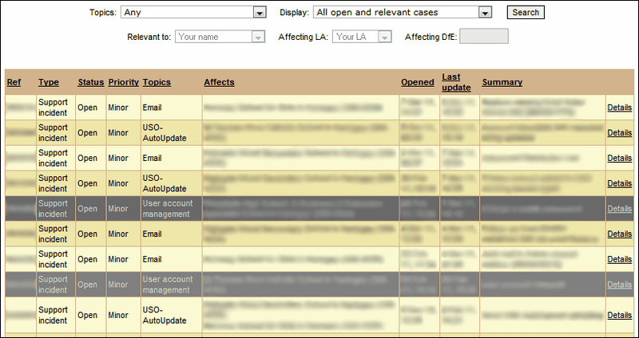Open Details of second User account management row

click(620, 285)
